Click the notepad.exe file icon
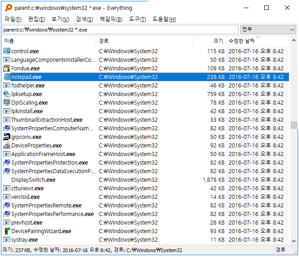 [x=7, y=77]
